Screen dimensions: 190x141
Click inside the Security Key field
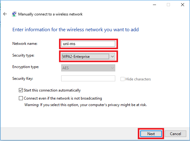[88, 79]
